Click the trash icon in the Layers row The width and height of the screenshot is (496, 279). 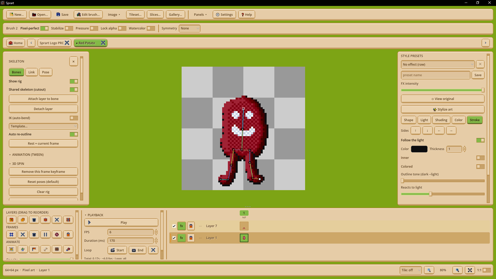pyautogui.click(x=34, y=220)
